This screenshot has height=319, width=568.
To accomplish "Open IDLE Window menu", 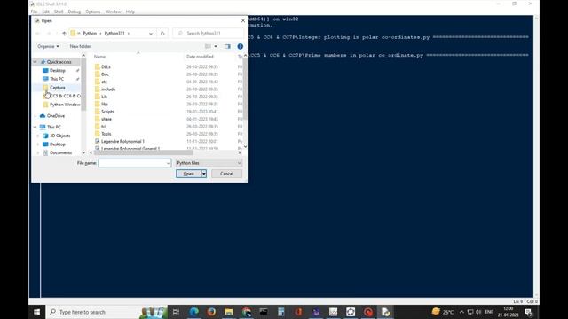I will [113, 12].
